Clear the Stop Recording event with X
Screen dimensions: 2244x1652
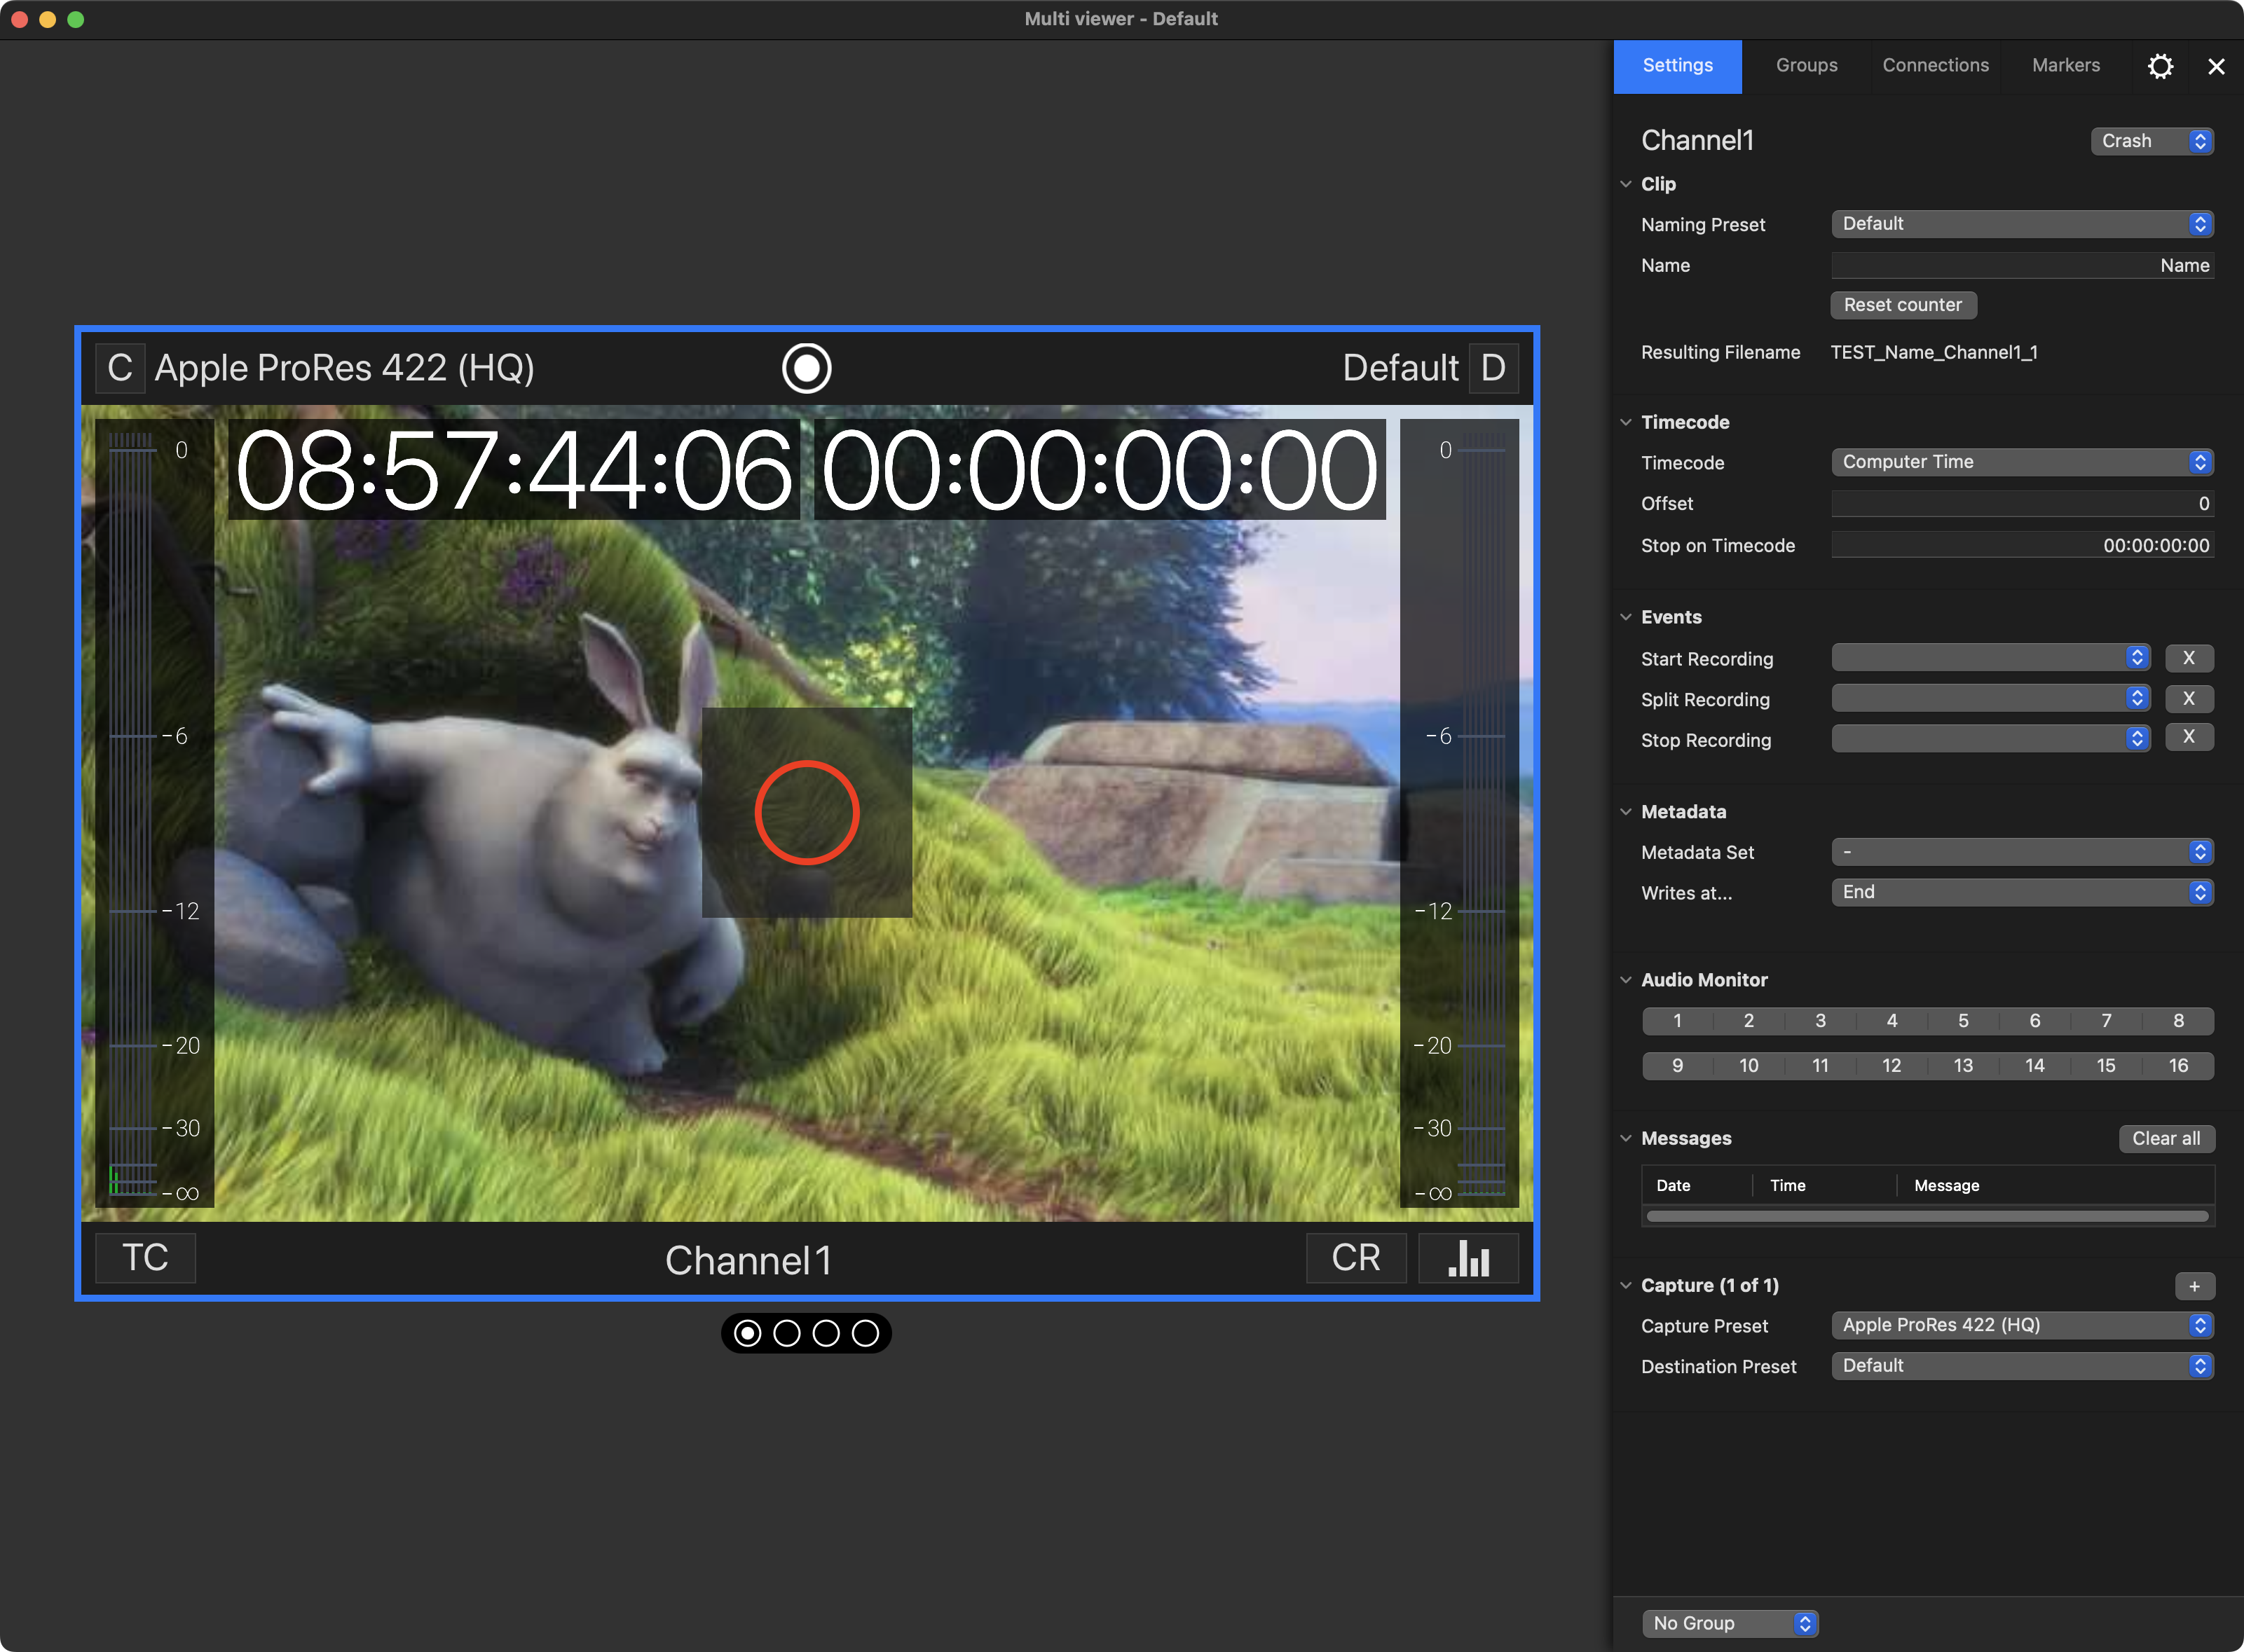[2189, 737]
